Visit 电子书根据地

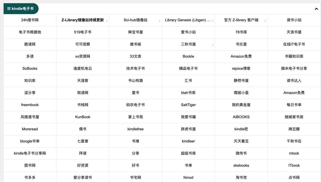coord(30,32)
